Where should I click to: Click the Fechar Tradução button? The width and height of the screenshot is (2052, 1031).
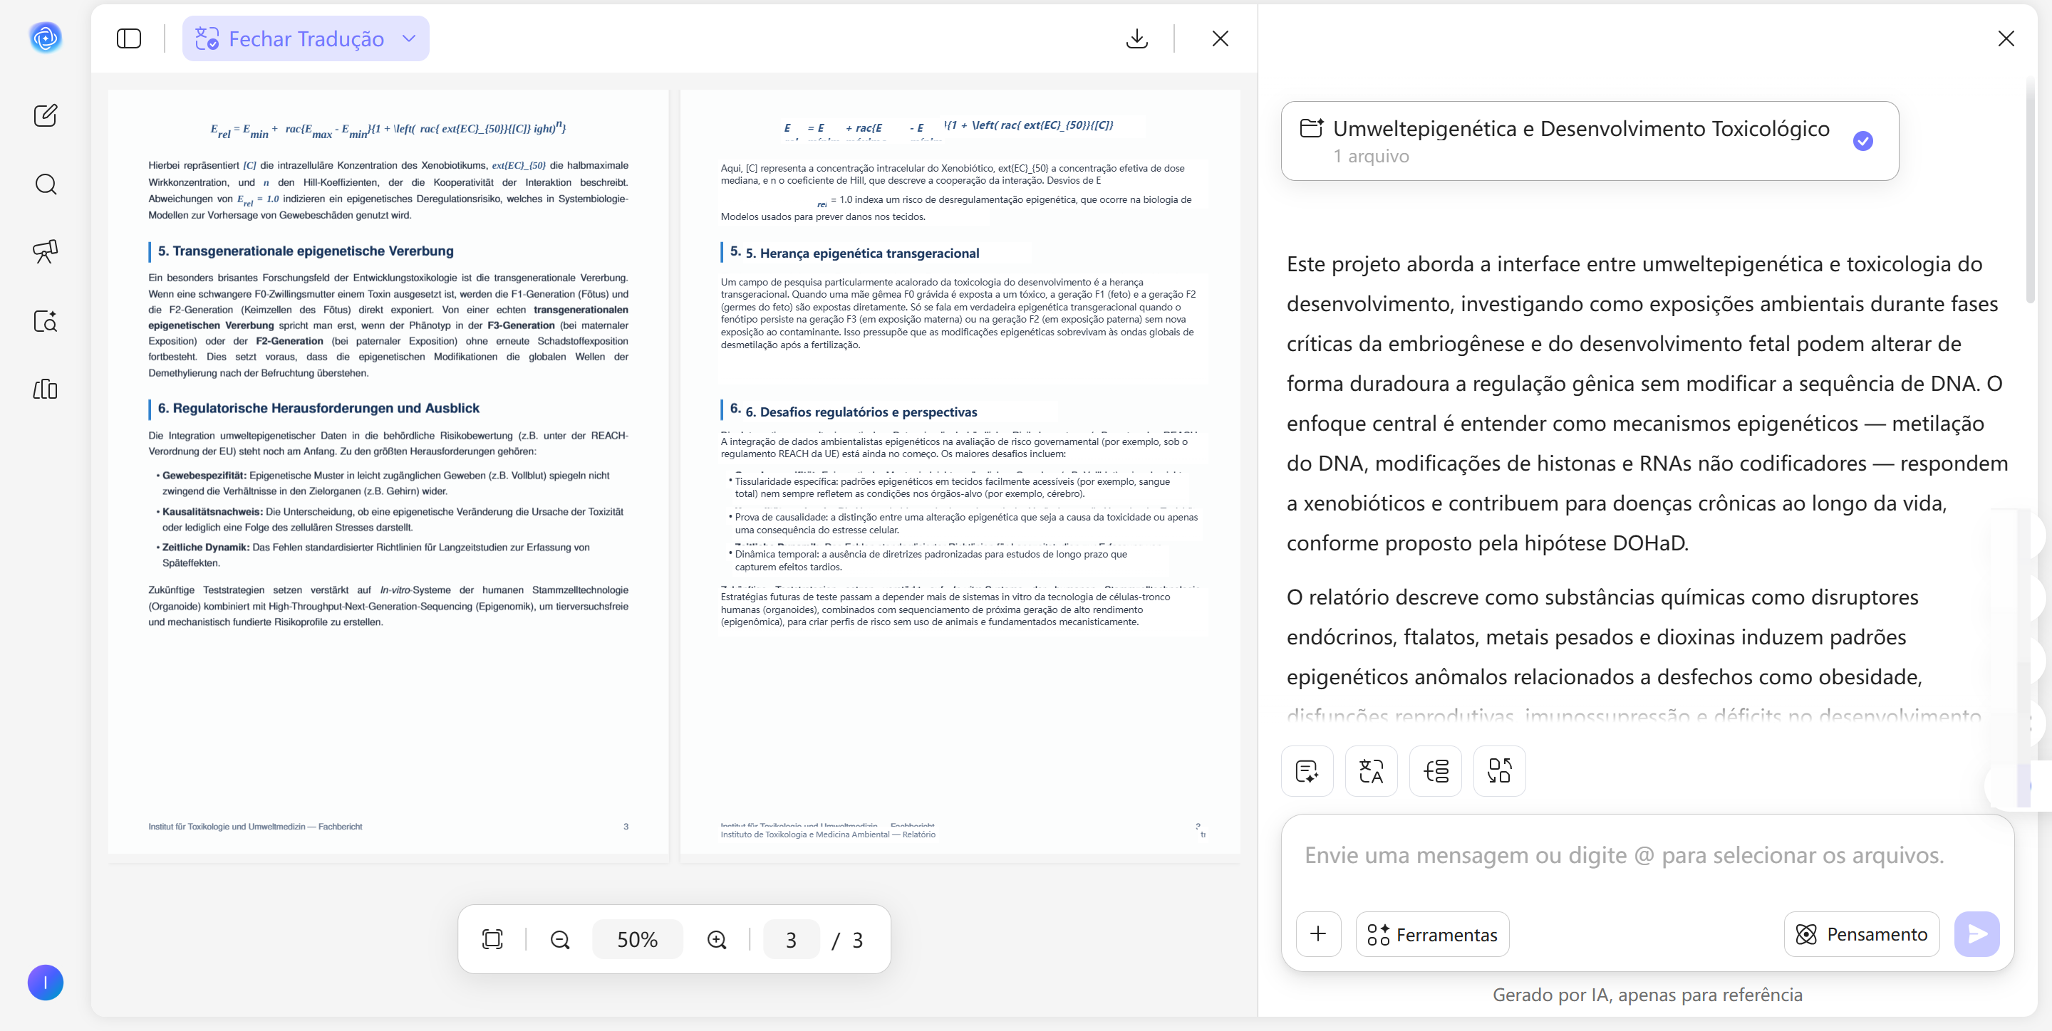coord(305,38)
